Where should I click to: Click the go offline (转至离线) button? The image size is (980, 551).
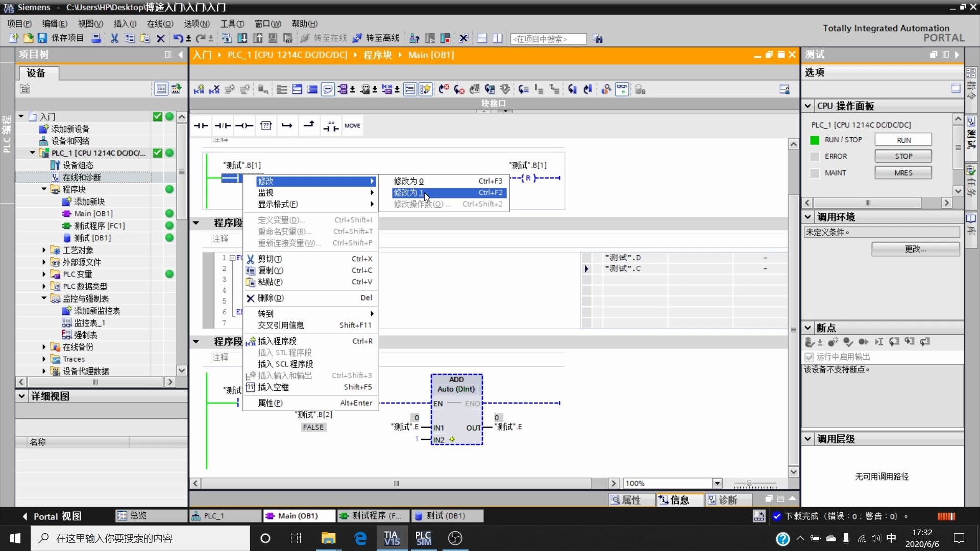[376, 38]
